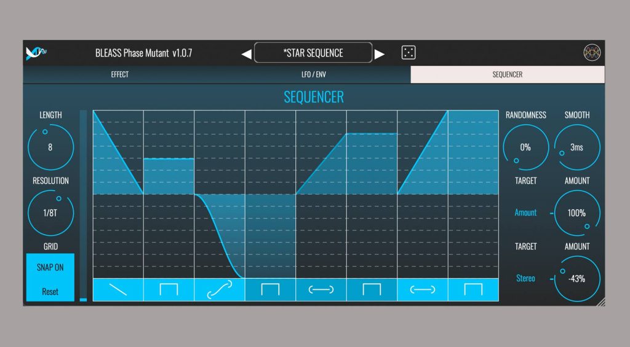Viewport: 630px width, 347px height.
Task: Select step 2 square shape icon
Action: coord(169,290)
